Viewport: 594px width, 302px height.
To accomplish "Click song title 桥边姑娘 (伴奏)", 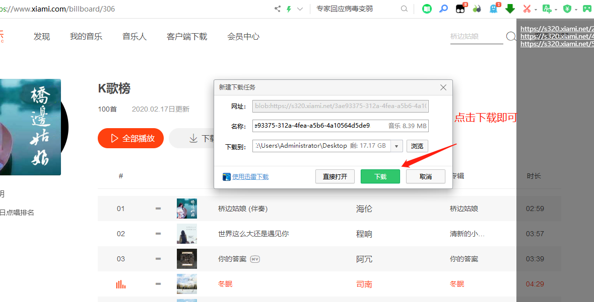I will coord(243,209).
